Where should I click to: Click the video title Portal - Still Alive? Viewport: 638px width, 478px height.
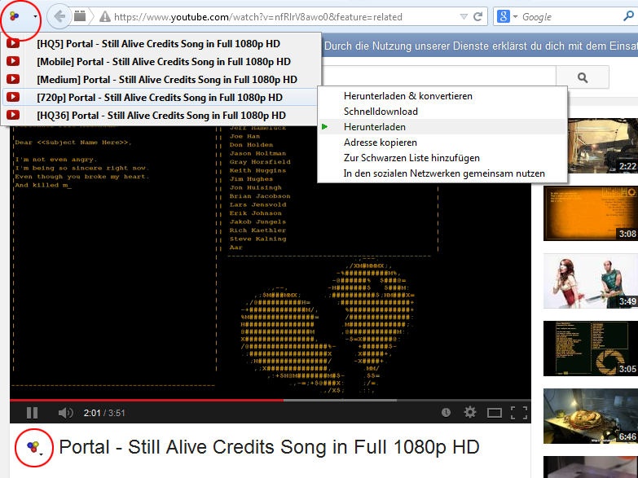coord(269,447)
